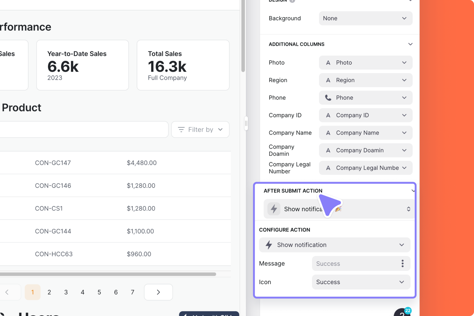Click the lightning icon in Configure Action dropdown
Image resolution: width=474 pixels, height=316 pixels.
coord(269,245)
